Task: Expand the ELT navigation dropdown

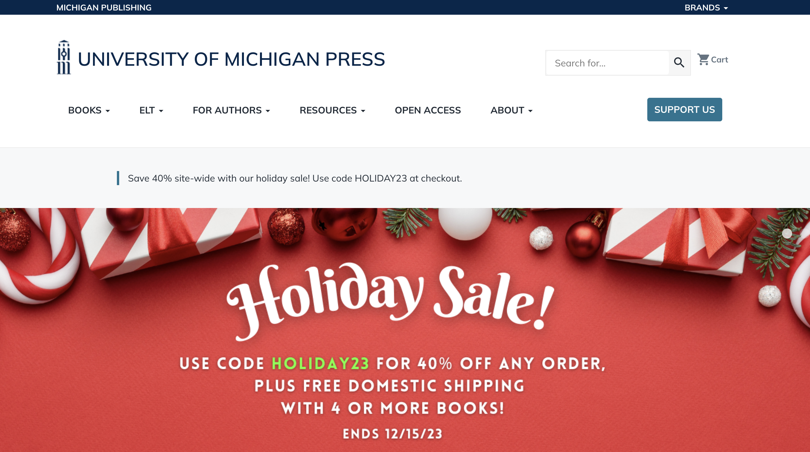Action: click(x=151, y=110)
